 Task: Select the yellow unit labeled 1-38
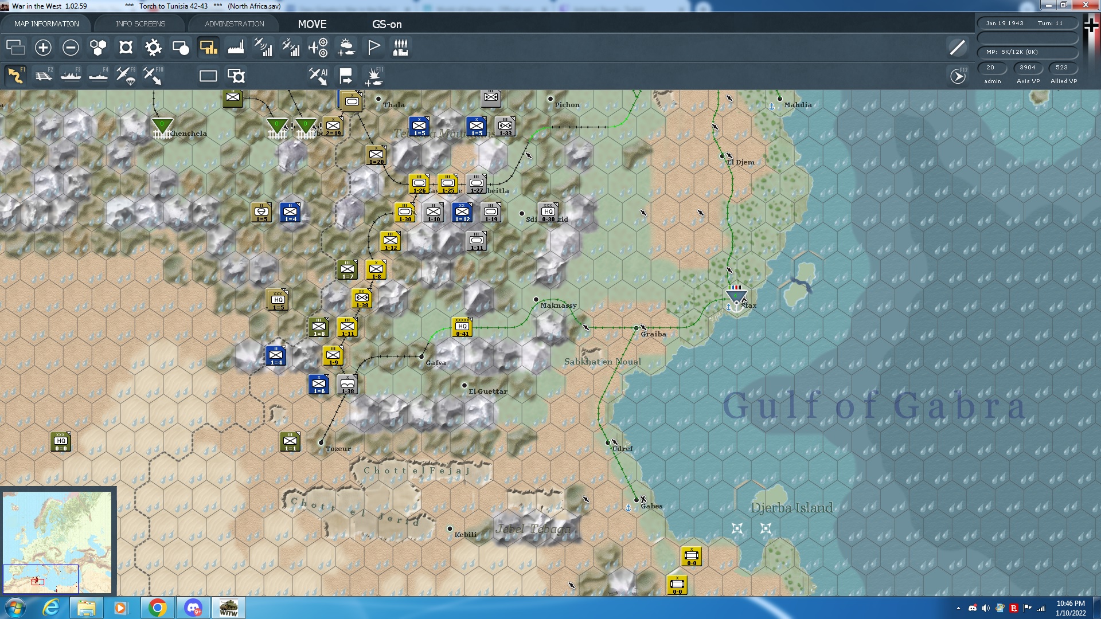coord(362,298)
